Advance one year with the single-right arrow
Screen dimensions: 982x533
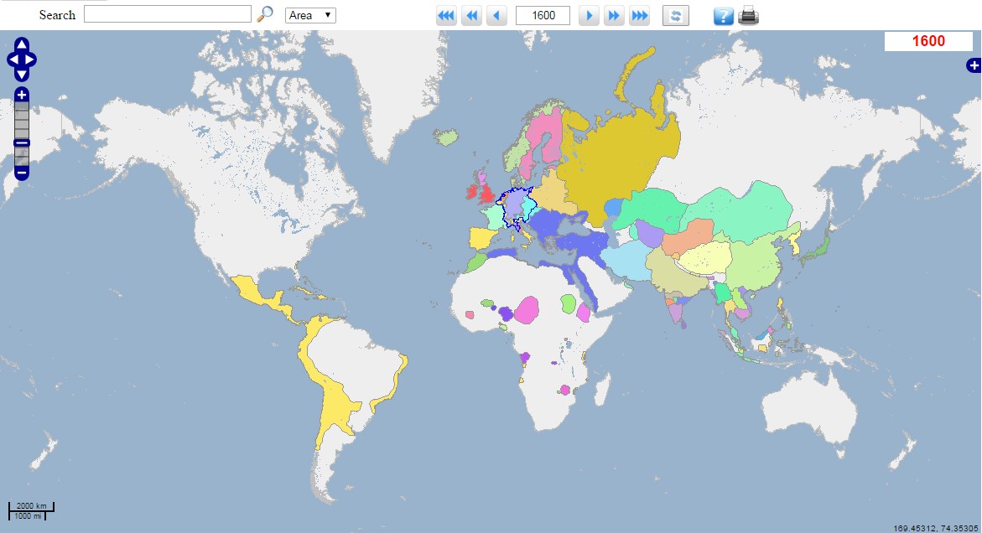tap(589, 16)
